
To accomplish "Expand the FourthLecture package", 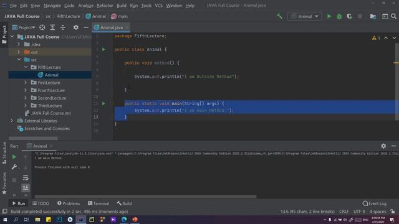I will pyautogui.click(x=26, y=90).
